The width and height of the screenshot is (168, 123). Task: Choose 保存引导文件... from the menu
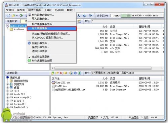(52, 47)
